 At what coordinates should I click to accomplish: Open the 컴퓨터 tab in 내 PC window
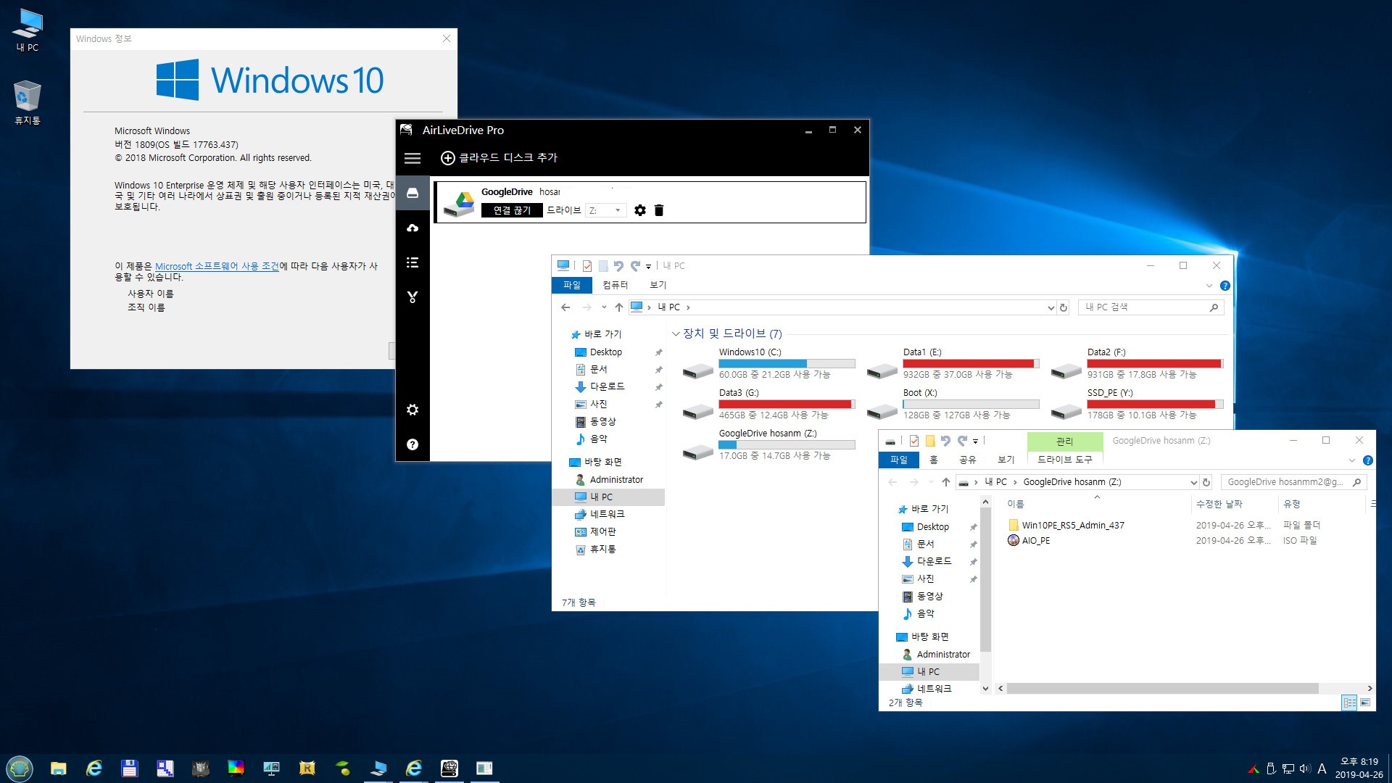click(x=616, y=285)
